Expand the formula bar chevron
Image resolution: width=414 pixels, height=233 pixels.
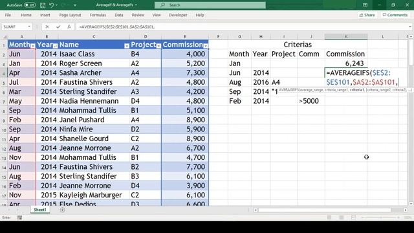pos(409,27)
